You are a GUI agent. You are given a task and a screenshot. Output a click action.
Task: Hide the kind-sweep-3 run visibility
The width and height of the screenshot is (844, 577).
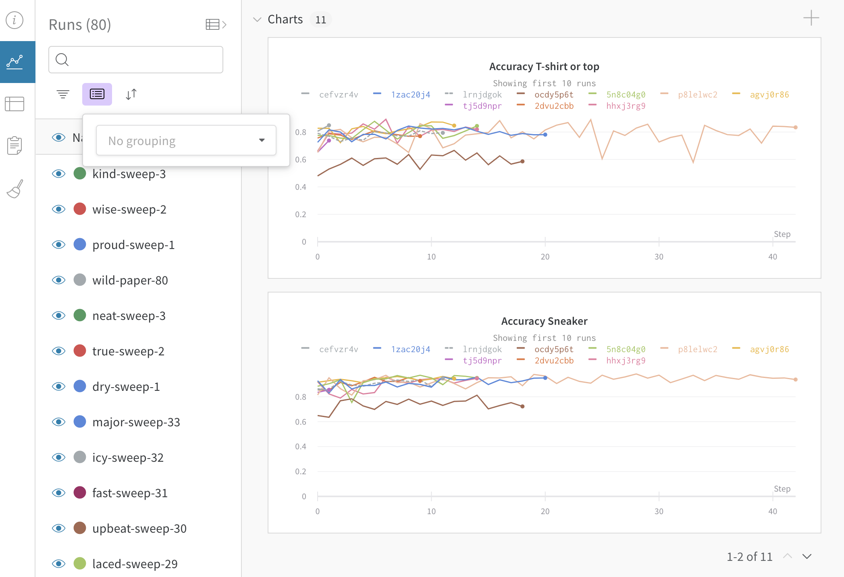pyautogui.click(x=59, y=174)
